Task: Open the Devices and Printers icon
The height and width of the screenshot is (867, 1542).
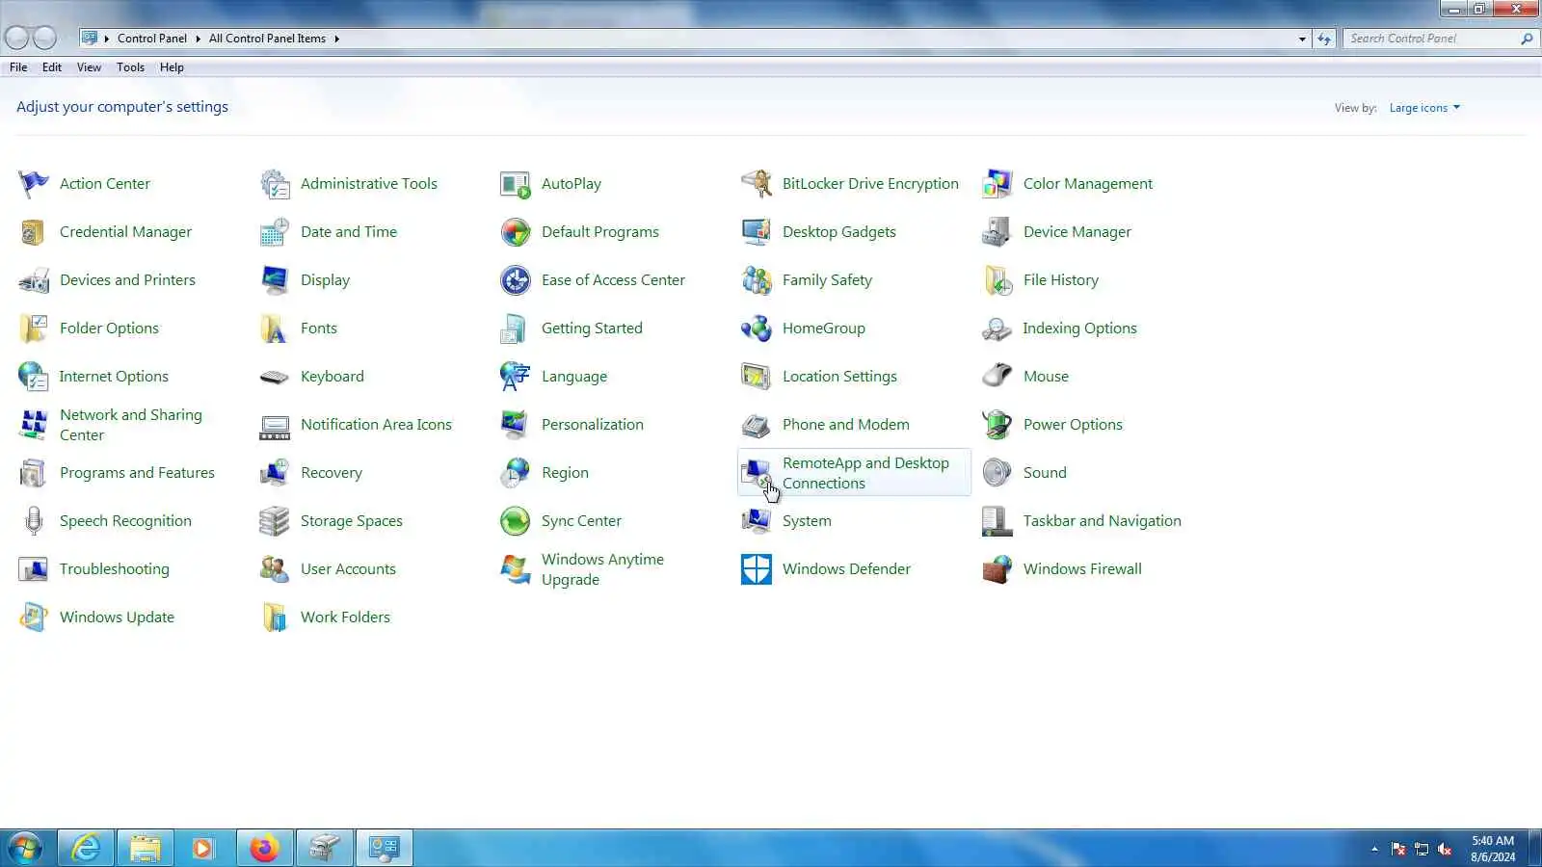Action: click(34, 279)
